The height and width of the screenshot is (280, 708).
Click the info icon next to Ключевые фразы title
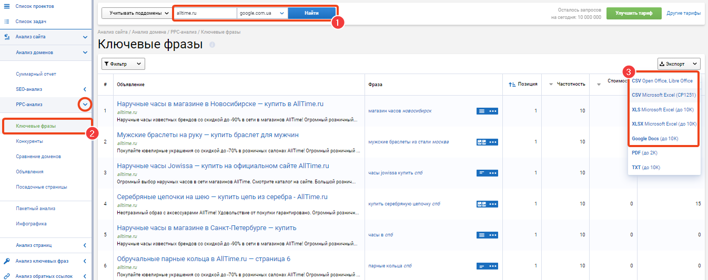(x=213, y=45)
